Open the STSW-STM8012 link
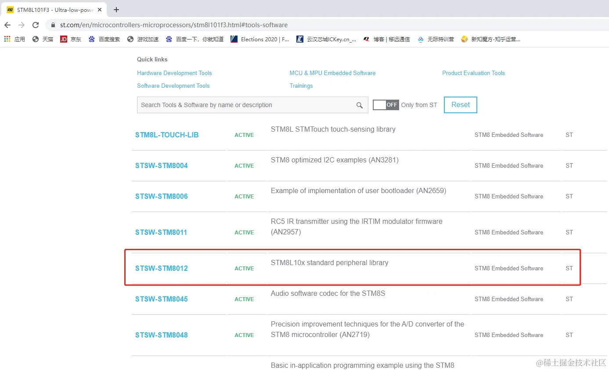Image resolution: width=609 pixels, height=370 pixels. coord(162,268)
